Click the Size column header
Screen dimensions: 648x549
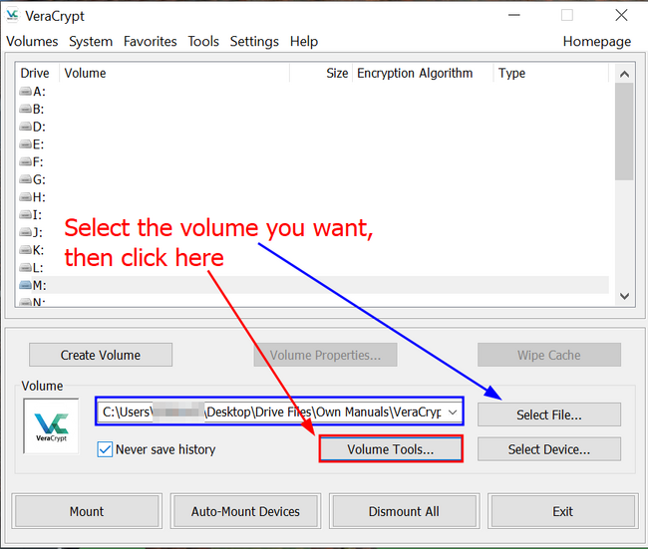tap(321, 73)
